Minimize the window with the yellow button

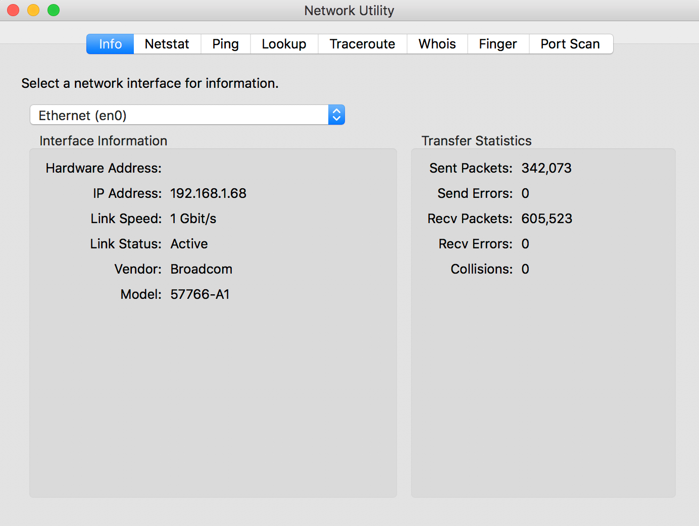33,10
